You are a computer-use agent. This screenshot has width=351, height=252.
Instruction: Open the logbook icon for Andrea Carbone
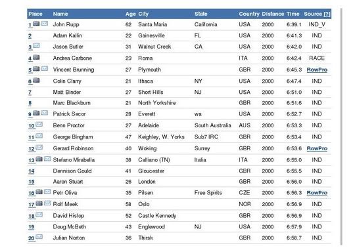point(36,57)
